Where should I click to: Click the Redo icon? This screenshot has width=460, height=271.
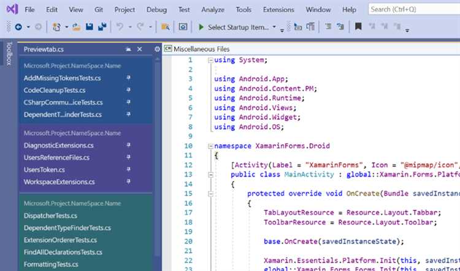click(140, 27)
